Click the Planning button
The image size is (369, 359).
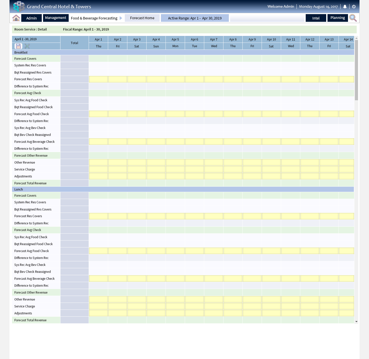(x=337, y=18)
